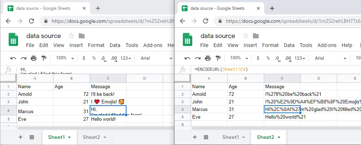The image size is (361, 145).
Task: Star the document in the left window
Action: 72,36
